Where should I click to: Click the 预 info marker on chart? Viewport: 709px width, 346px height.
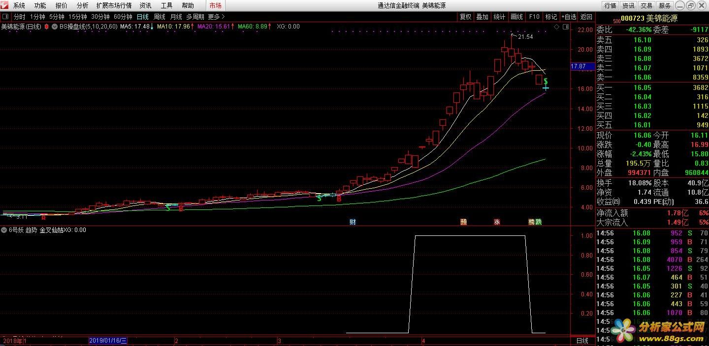[463, 222]
